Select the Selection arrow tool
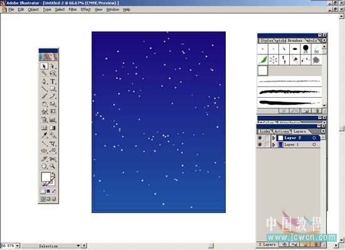The height and width of the screenshot is (250, 345). pos(44,66)
